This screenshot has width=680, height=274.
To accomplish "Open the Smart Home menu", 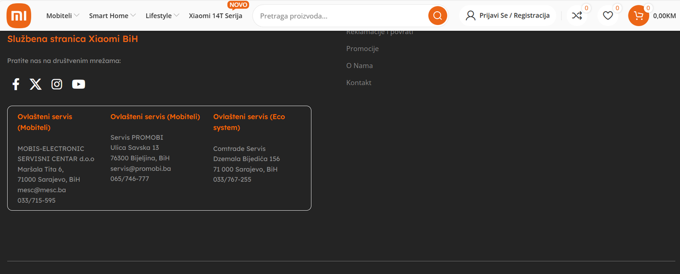I will [x=109, y=15].
